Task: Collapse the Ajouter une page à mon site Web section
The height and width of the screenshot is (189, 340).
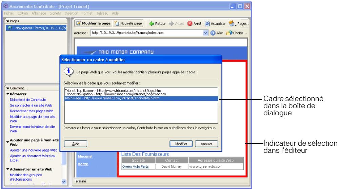Action: (x=8, y=142)
